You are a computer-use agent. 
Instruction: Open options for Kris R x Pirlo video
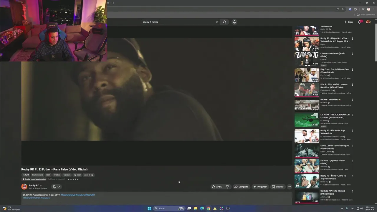[353, 85]
